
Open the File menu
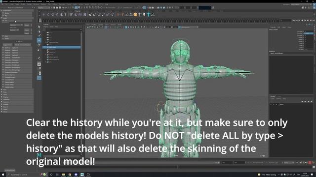[2, 4]
